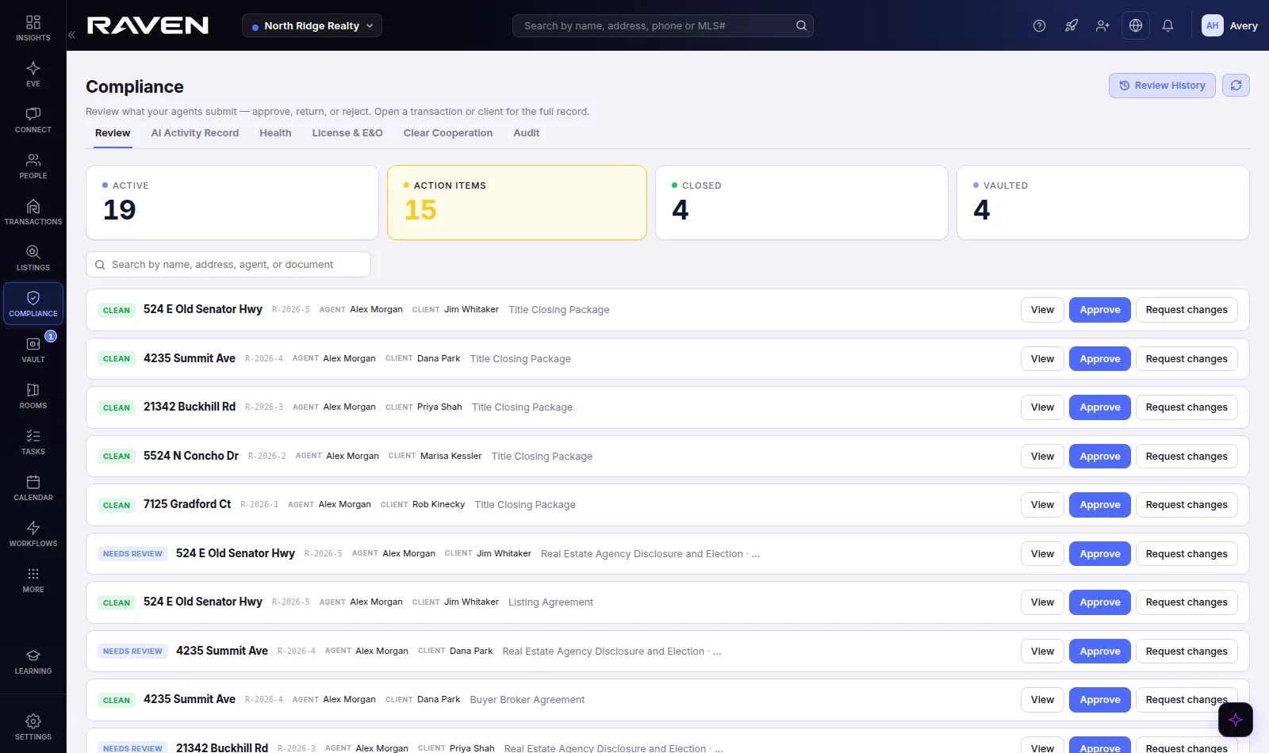Request changes for 7125 Gradford Ct

click(1187, 505)
